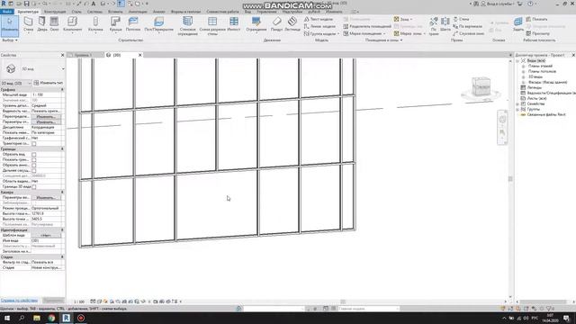Open the Зона dropdown
576x324 pixels.
tap(403, 19)
